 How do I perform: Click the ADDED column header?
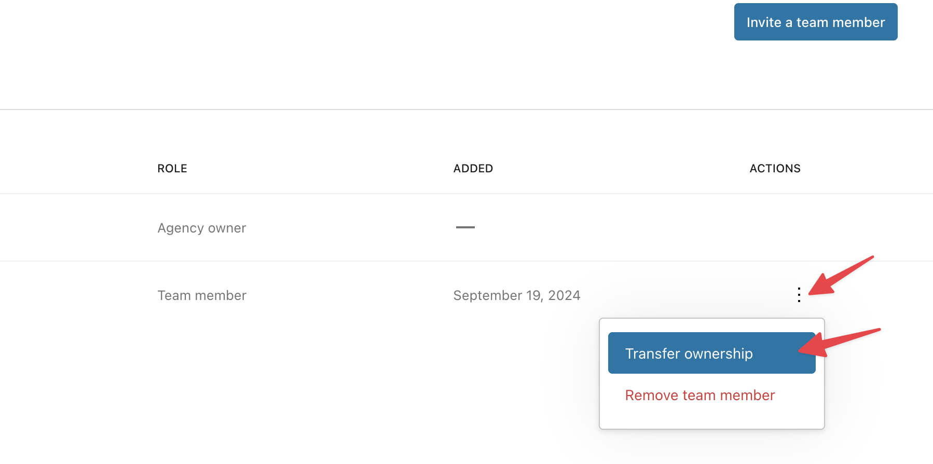[x=473, y=169]
